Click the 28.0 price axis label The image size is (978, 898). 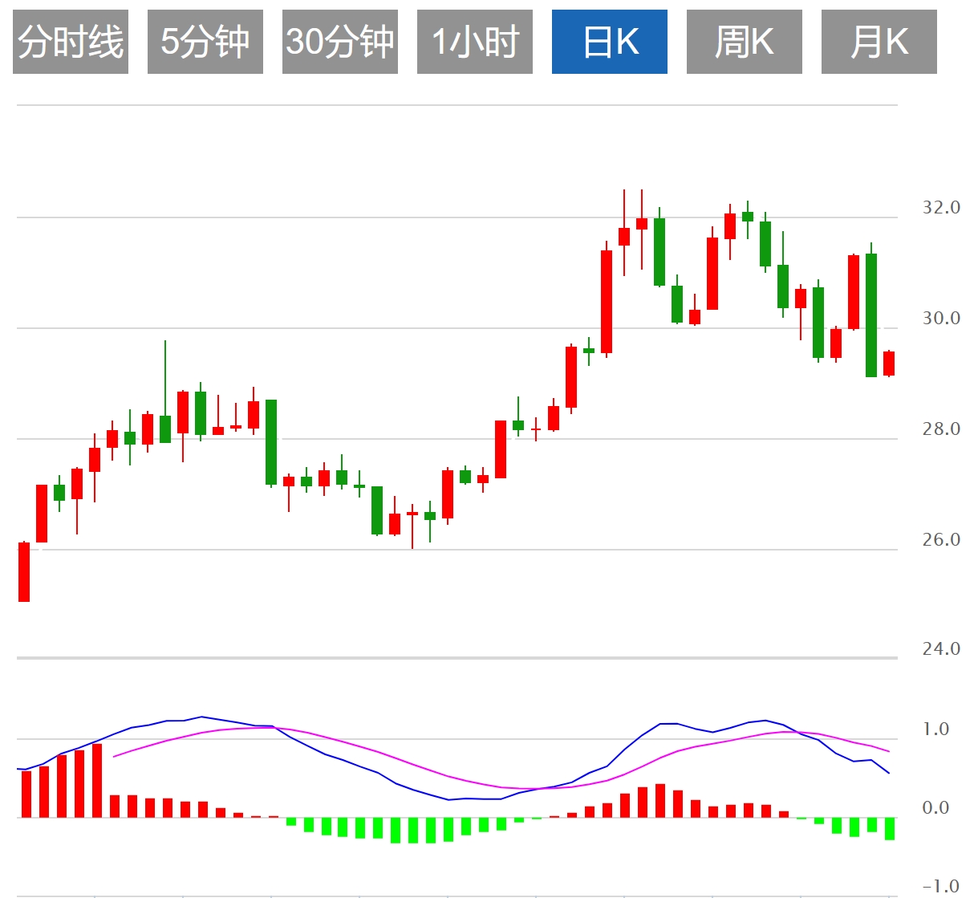point(941,429)
